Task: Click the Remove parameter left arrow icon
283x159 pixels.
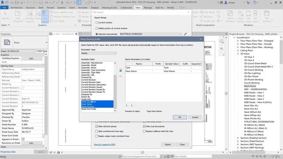Action: (x=121, y=76)
